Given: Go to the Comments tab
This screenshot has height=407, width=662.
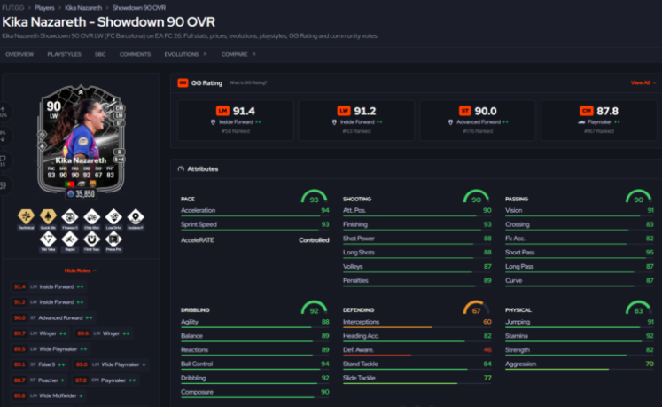Looking at the screenshot, I should [135, 54].
